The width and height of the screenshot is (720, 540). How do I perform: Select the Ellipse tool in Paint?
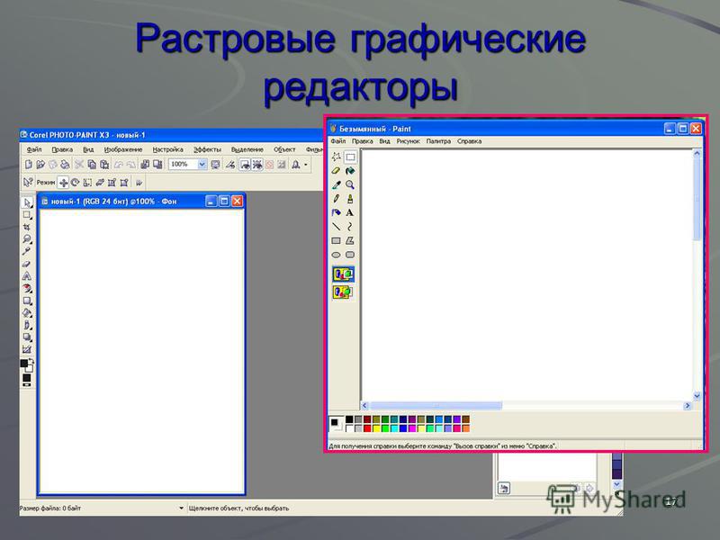click(336, 255)
